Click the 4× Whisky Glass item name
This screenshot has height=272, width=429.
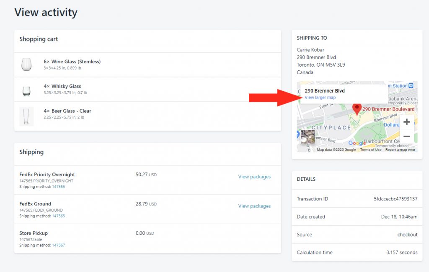pos(62,86)
